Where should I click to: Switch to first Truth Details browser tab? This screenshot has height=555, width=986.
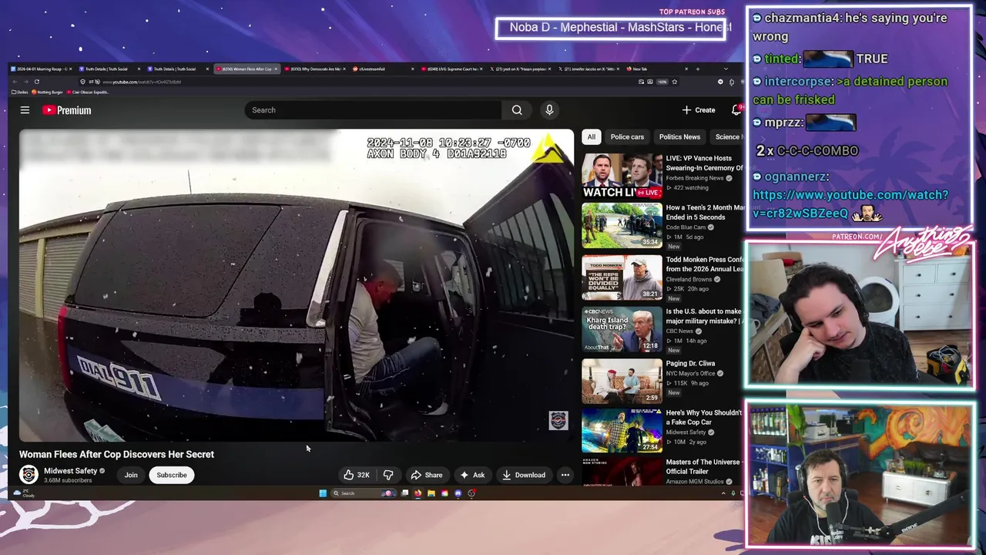[109, 69]
